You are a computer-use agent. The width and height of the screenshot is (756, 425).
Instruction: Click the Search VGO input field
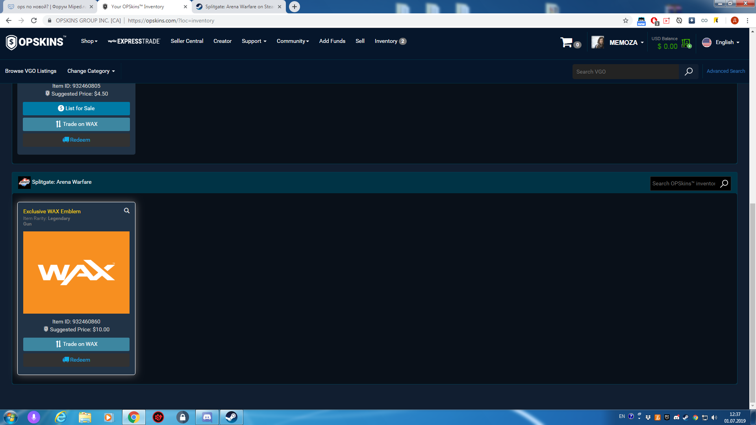point(626,72)
